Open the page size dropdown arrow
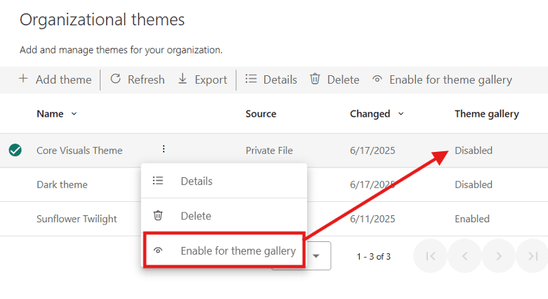Screen dimensions: 548x299 point(316,256)
